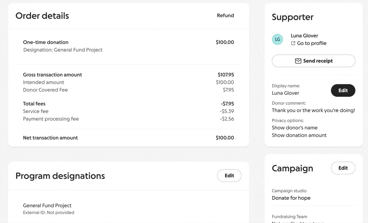Click the LG avatar for Luna Glover
The height and width of the screenshot is (223, 368).
278,39
